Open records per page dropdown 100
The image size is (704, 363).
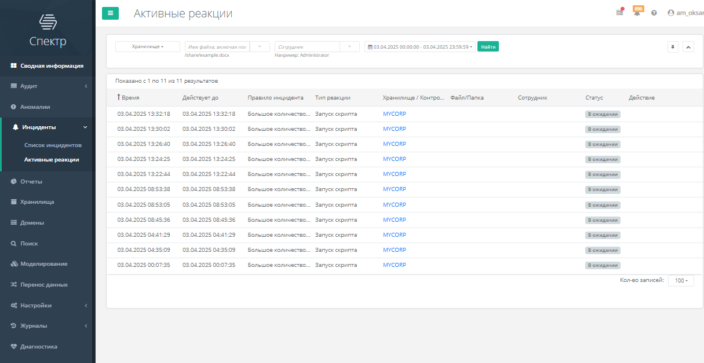(681, 281)
